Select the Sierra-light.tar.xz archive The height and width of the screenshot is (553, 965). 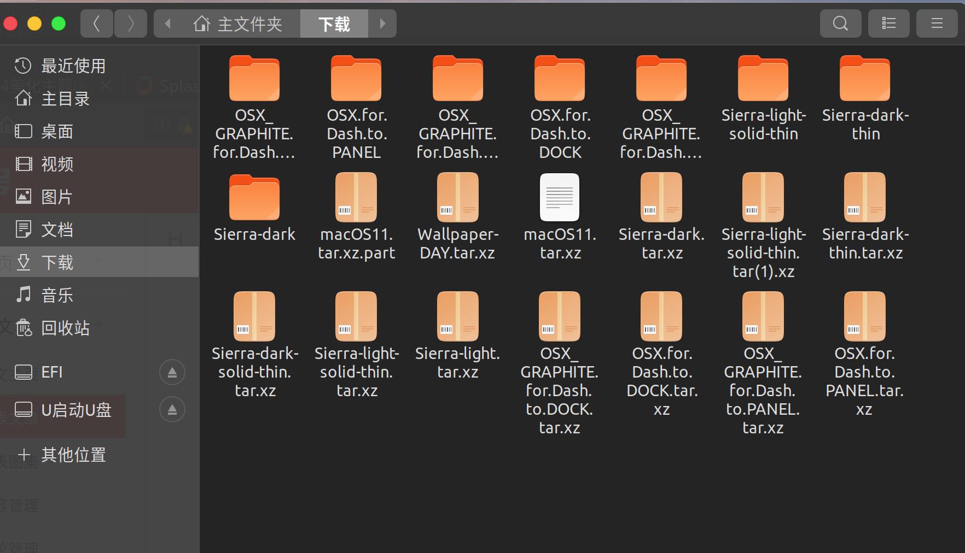(x=458, y=336)
